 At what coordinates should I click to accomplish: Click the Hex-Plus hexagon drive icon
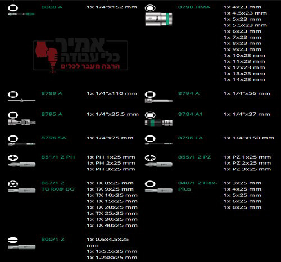tap(150, 184)
